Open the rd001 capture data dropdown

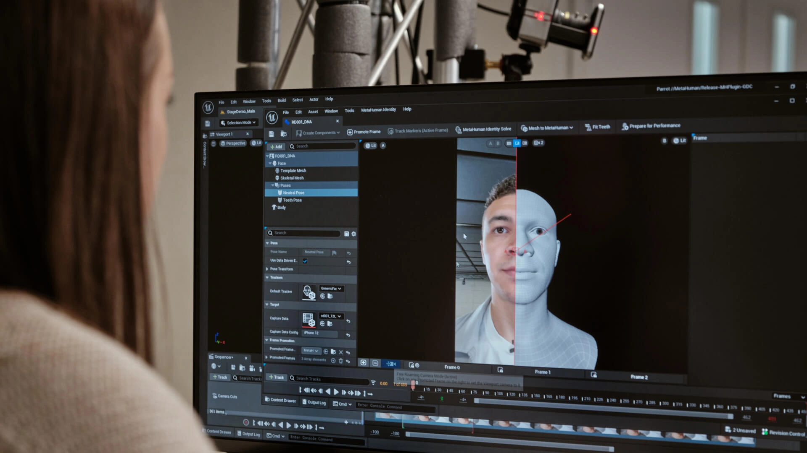click(x=331, y=316)
